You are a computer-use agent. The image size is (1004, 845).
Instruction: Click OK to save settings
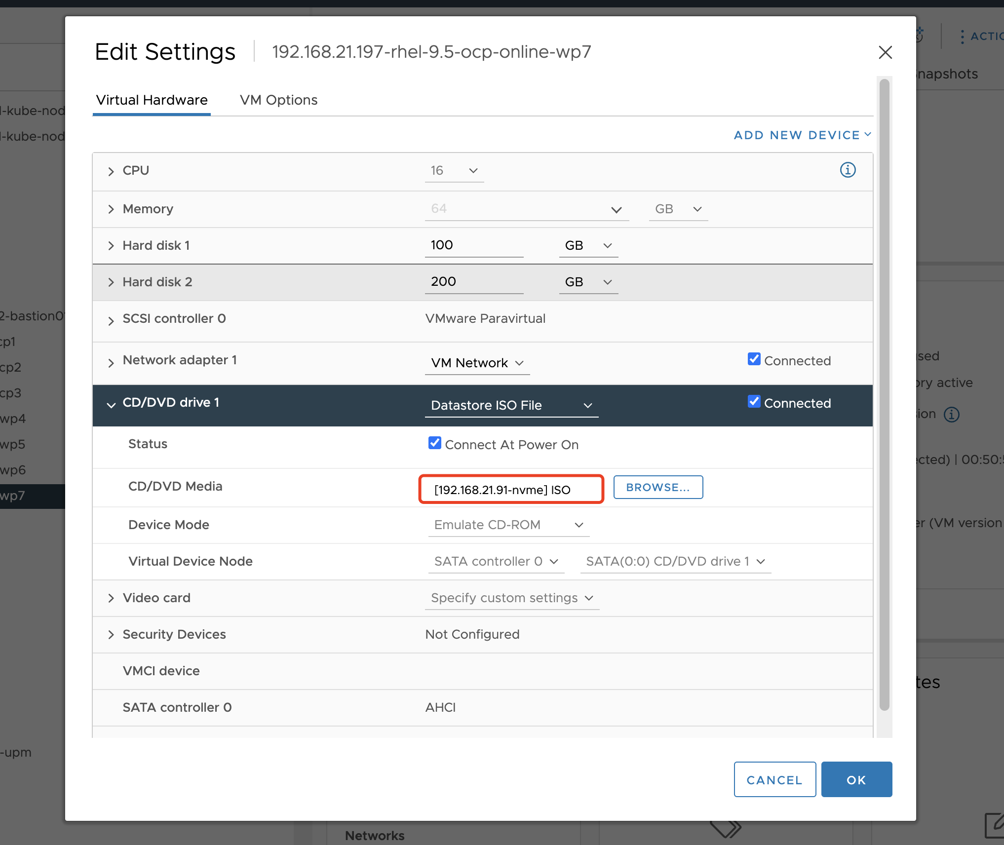[x=856, y=780]
